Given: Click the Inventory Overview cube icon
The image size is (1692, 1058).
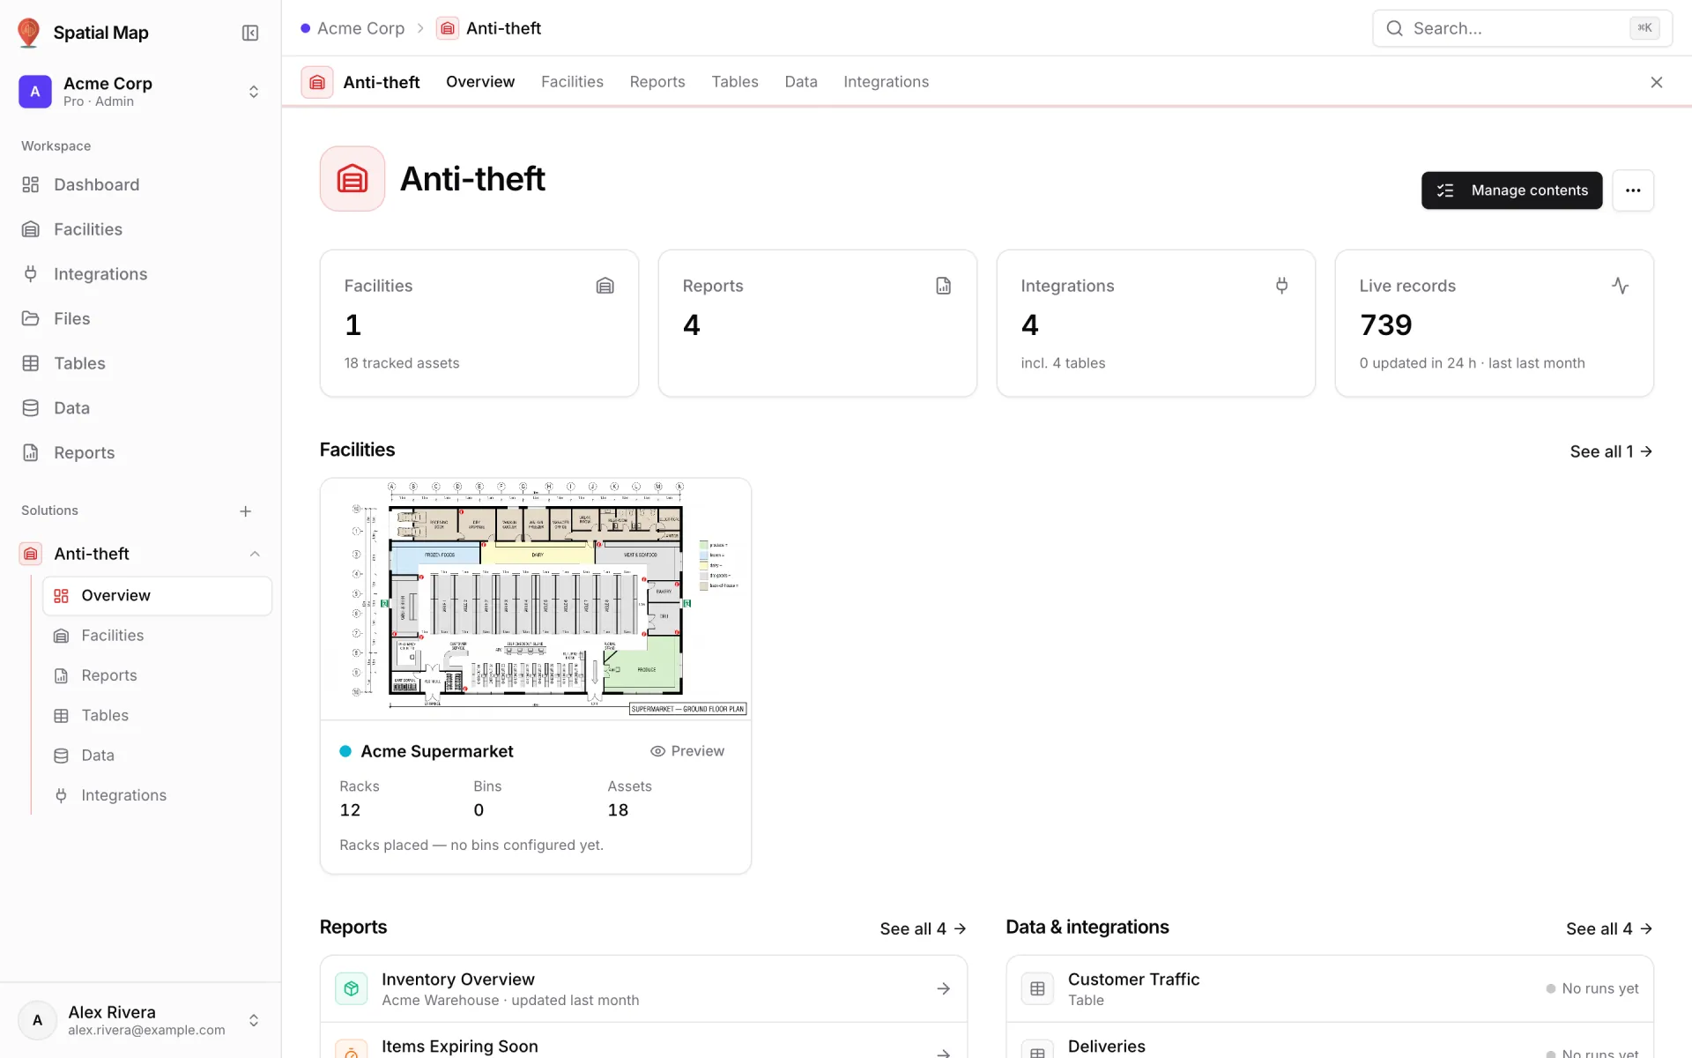Looking at the screenshot, I should (x=351, y=988).
